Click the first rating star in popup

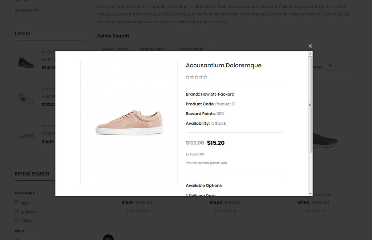pos(187,77)
